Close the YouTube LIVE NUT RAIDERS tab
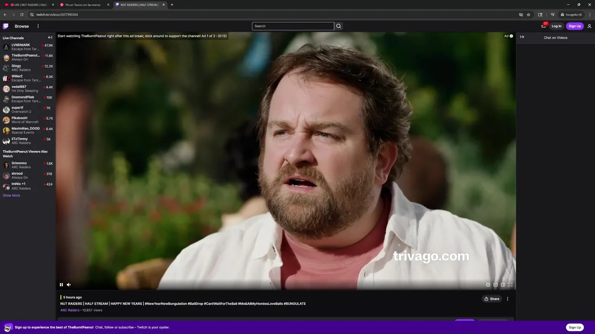Viewport: 595px width, 334px height. click(x=53, y=5)
